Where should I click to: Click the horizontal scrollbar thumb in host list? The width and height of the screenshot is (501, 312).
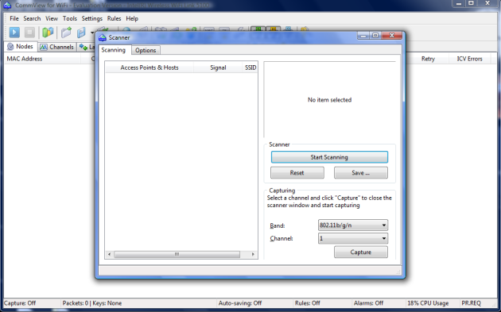pos(177,254)
